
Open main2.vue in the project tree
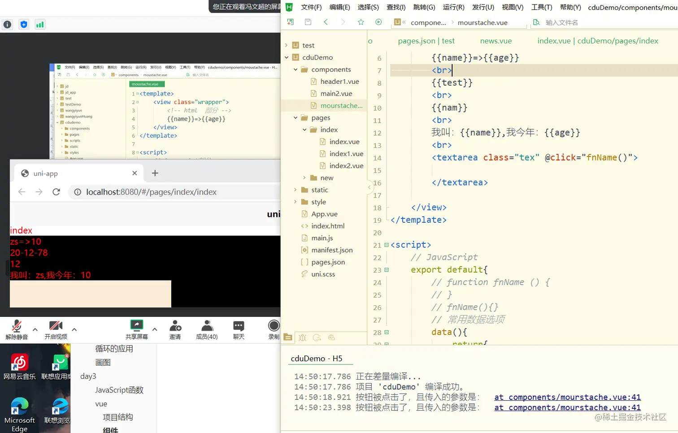point(336,94)
